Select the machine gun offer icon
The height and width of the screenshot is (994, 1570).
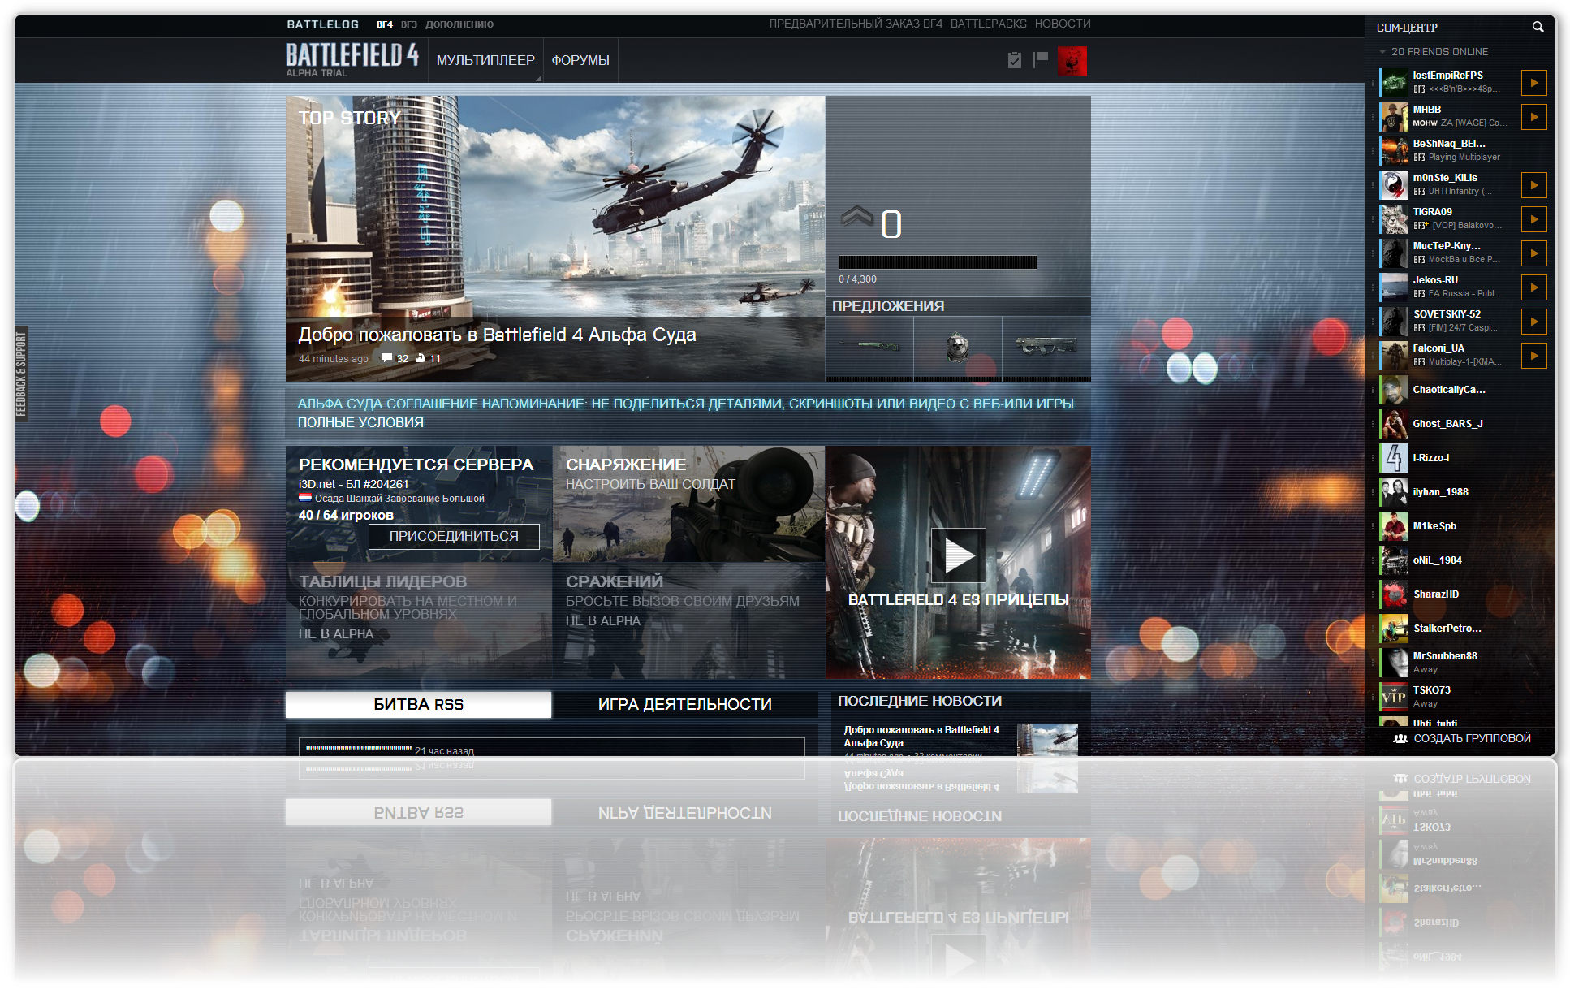1046,347
